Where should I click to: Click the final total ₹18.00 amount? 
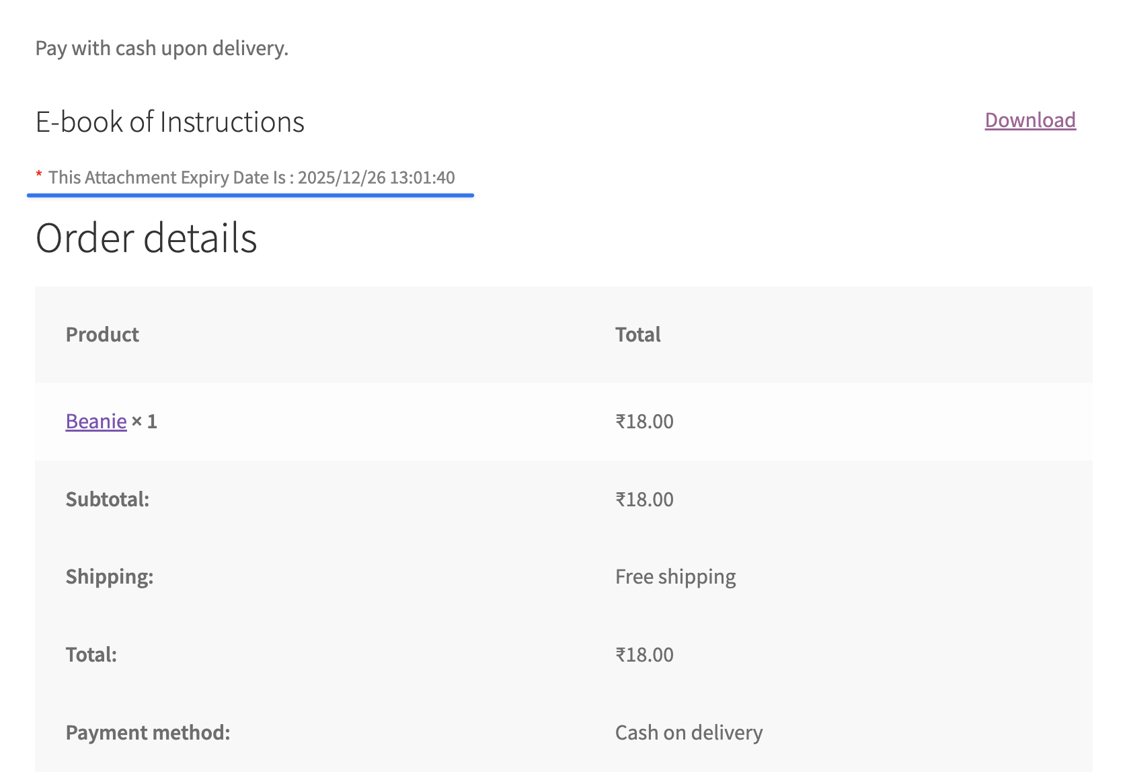point(644,655)
